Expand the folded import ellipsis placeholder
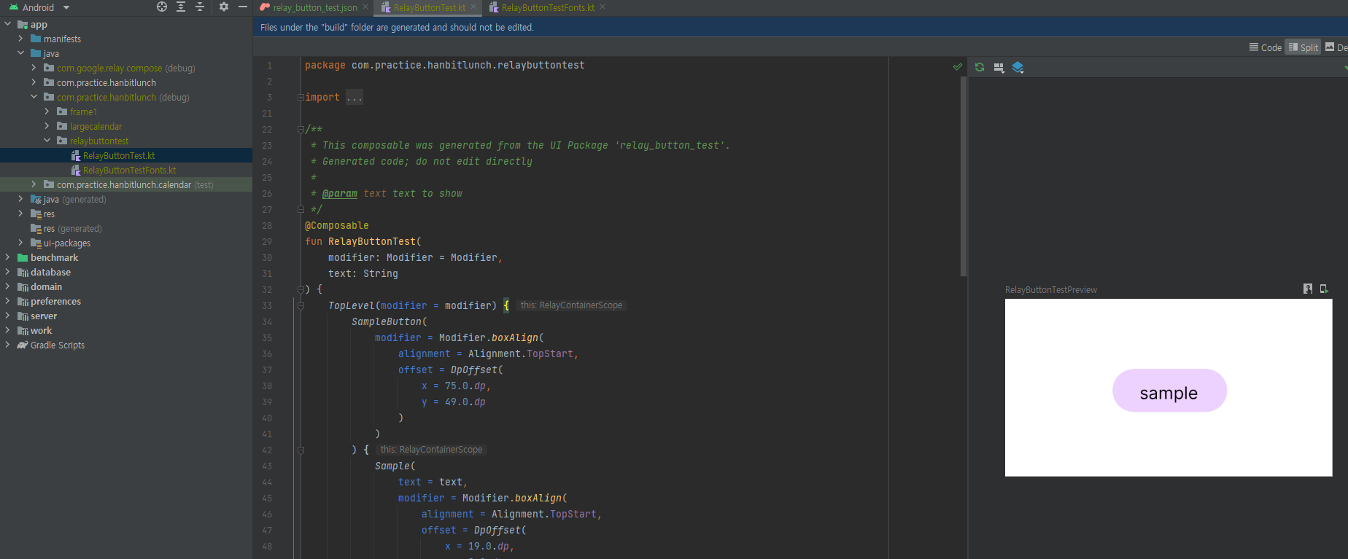1348x559 pixels. click(x=355, y=97)
